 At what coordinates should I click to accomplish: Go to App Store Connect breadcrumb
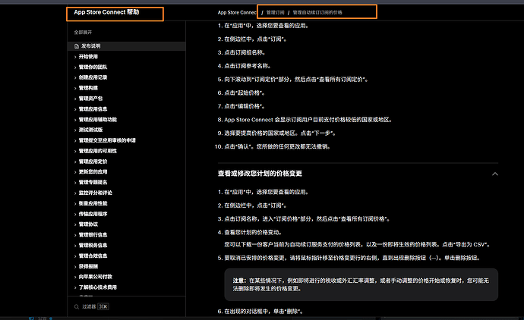click(x=237, y=12)
